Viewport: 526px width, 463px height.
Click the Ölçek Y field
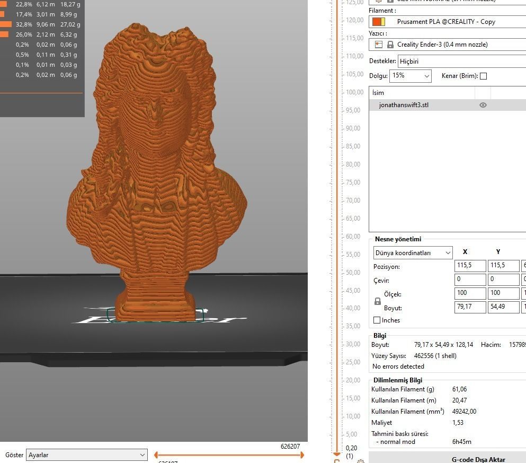coord(503,293)
